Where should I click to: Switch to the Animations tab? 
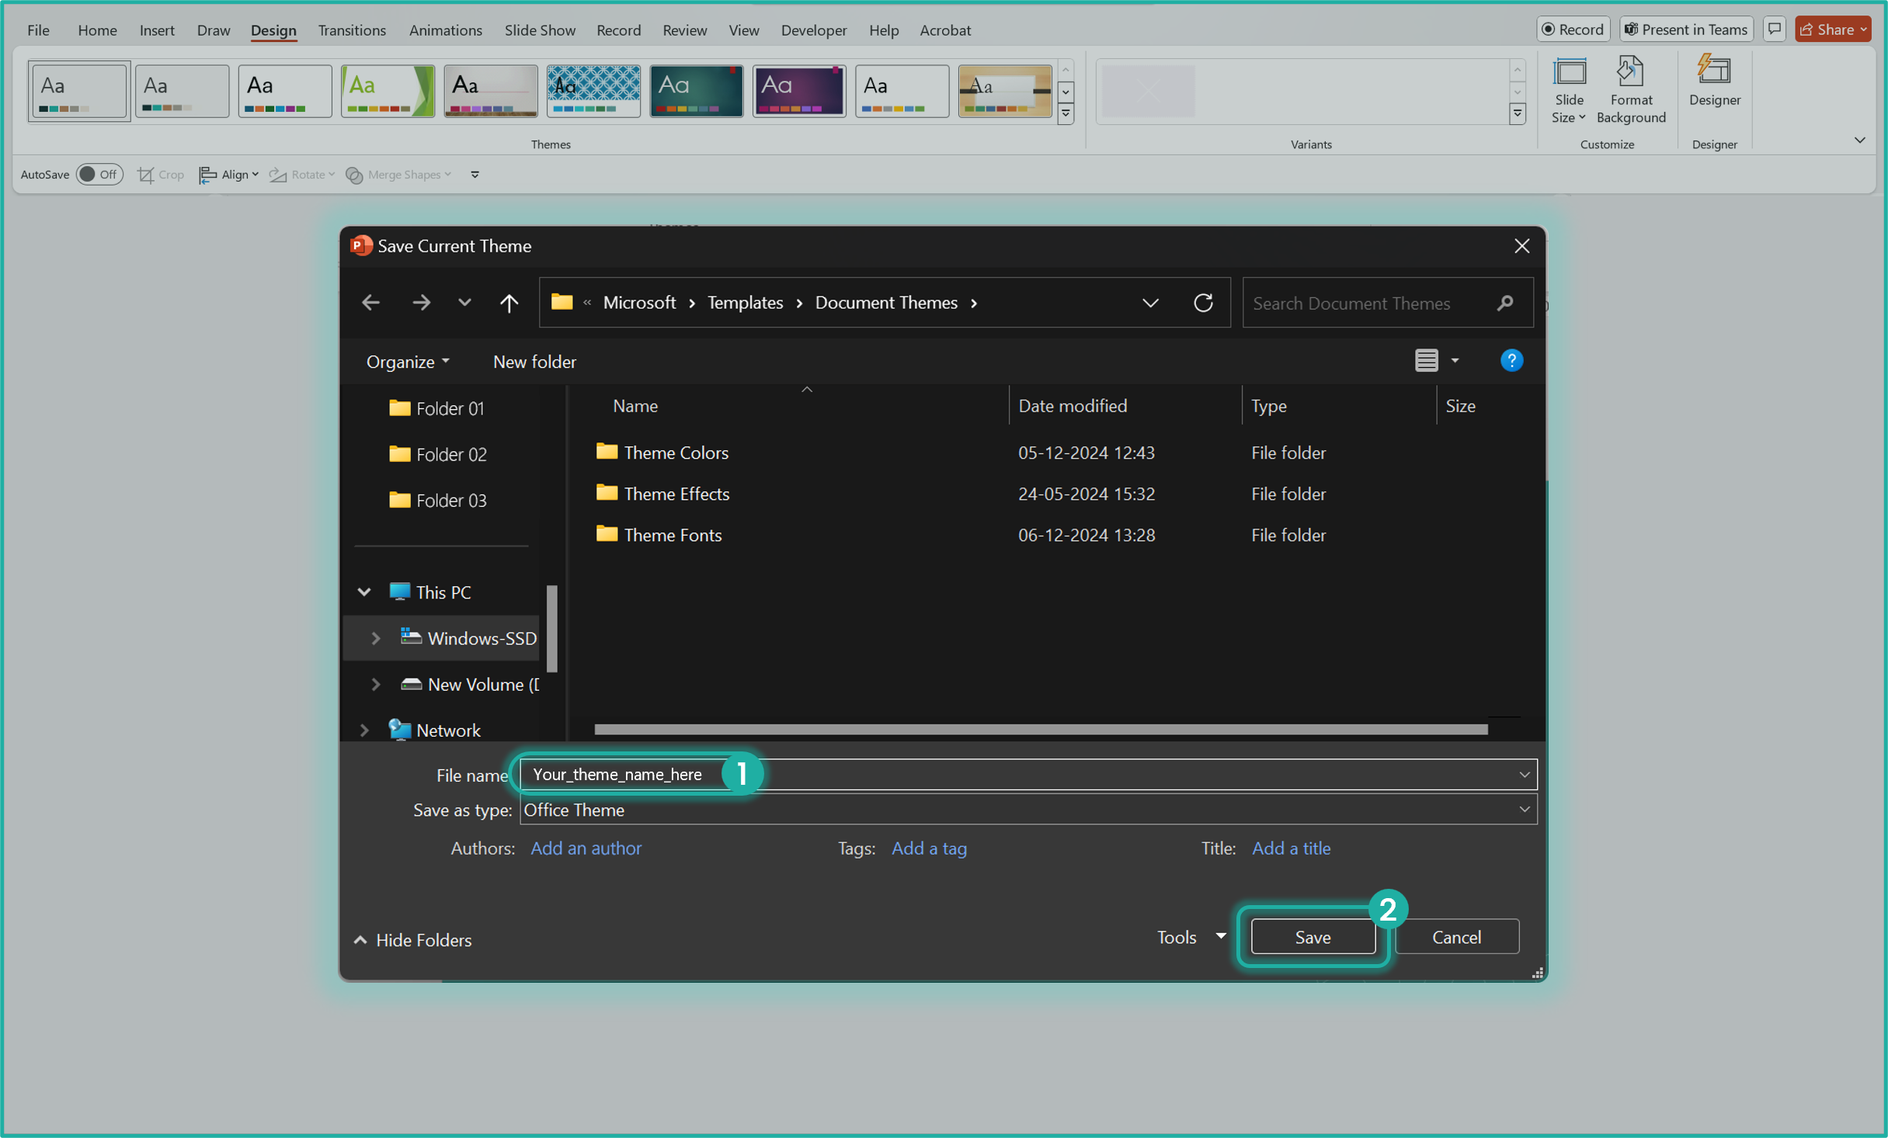click(445, 29)
